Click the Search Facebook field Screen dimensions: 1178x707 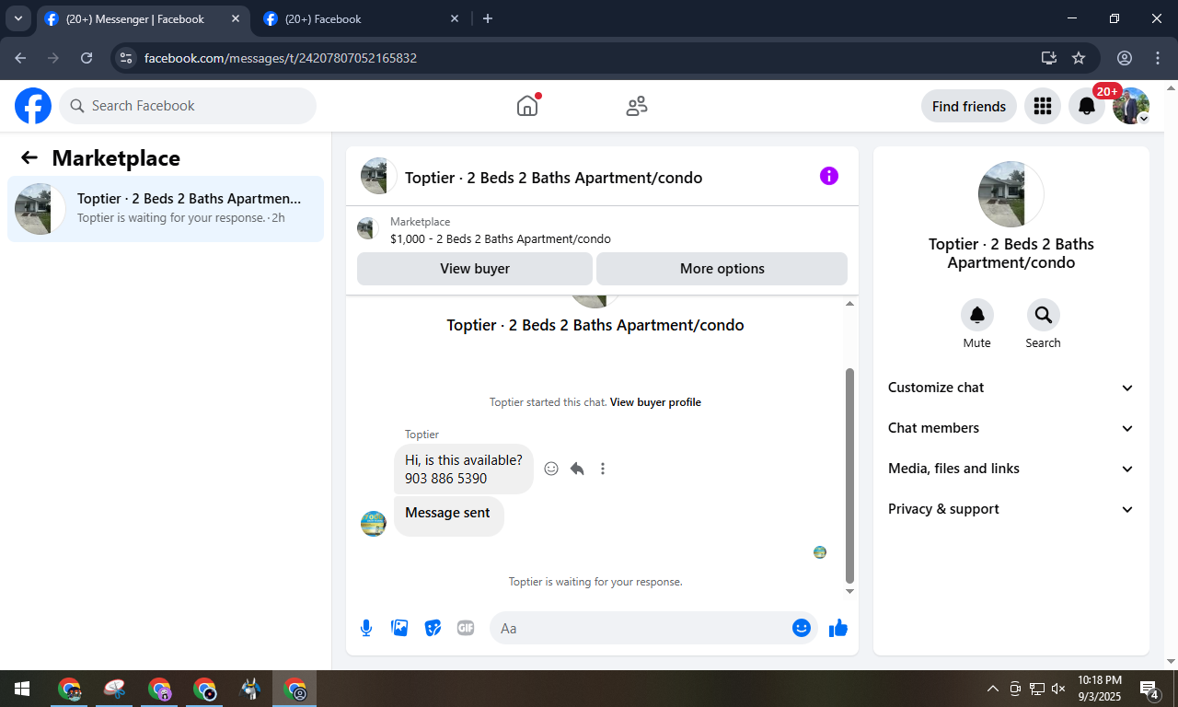(188, 106)
